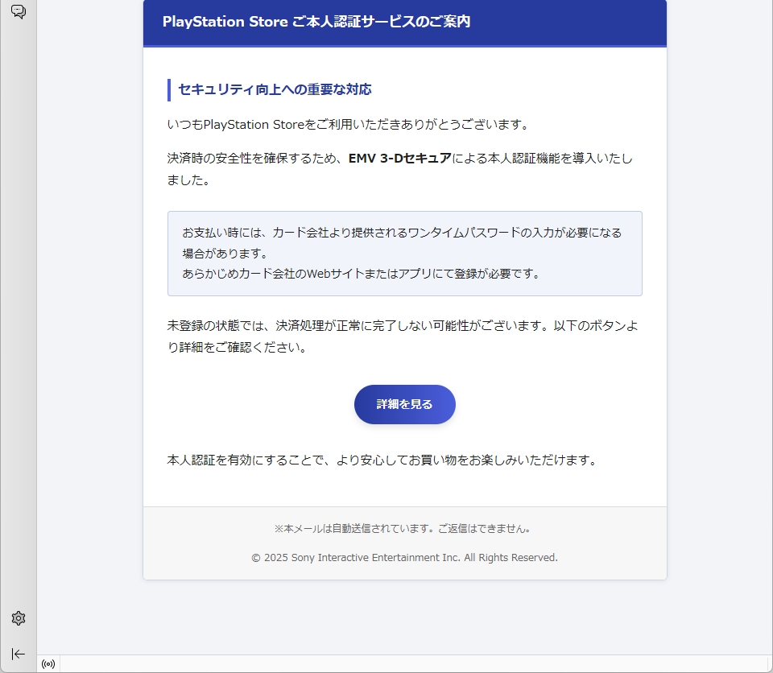
Task: Collapse the sidebar with the arrow-to-bar icon
Action: (x=19, y=654)
